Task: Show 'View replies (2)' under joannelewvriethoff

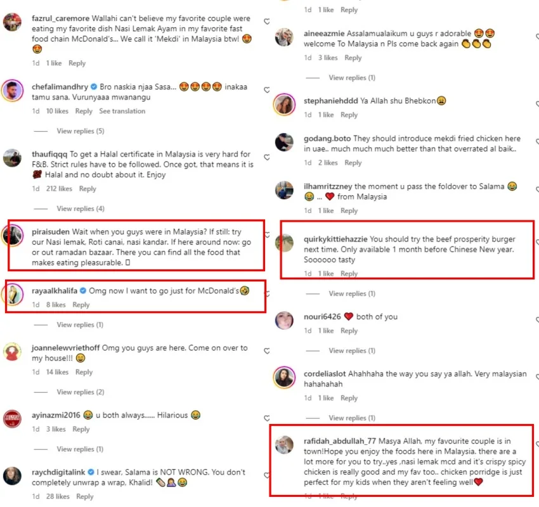Action: (81, 392)
